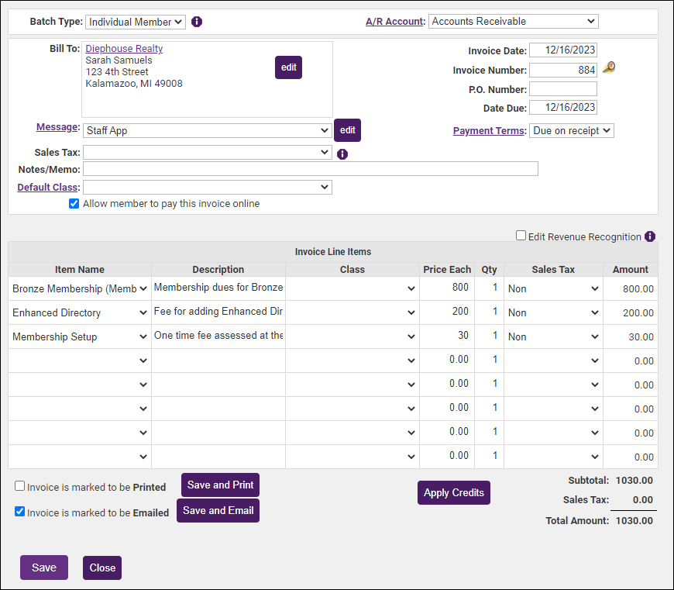Click the P.O. Number input field
Screen dimensions: 674x590
tap(562, 89)
